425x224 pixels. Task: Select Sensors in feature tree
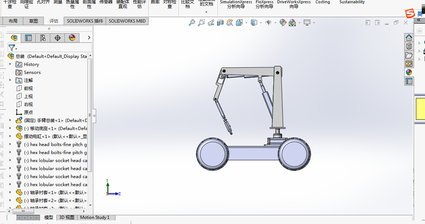pyautogui.click(x=32, y=72)
